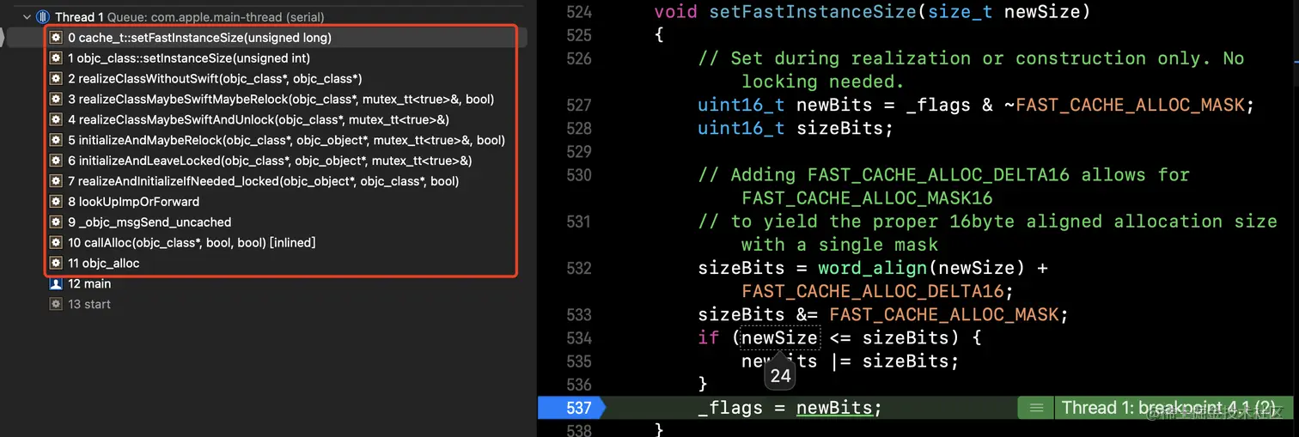Click gear icon of frame 6
The width and height of the screenshot is (1299, 437).
coord(56,161)
